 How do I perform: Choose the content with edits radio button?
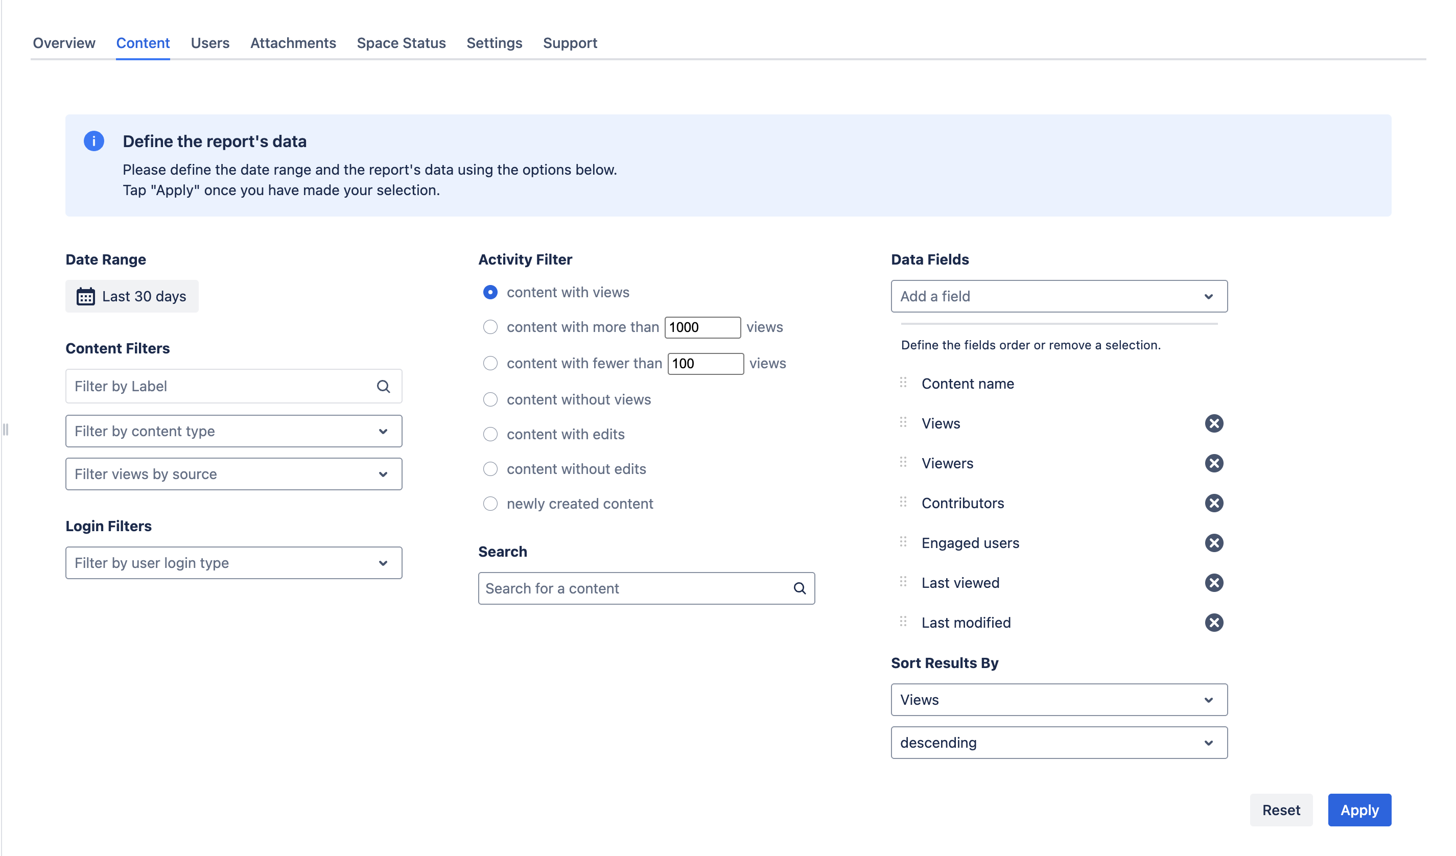coord(490,434)
